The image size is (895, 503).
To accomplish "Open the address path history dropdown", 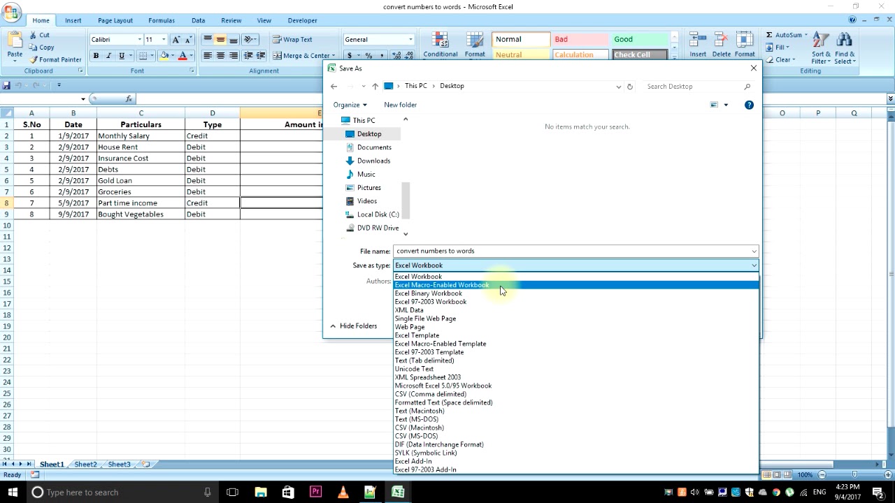I will [618, 87].
